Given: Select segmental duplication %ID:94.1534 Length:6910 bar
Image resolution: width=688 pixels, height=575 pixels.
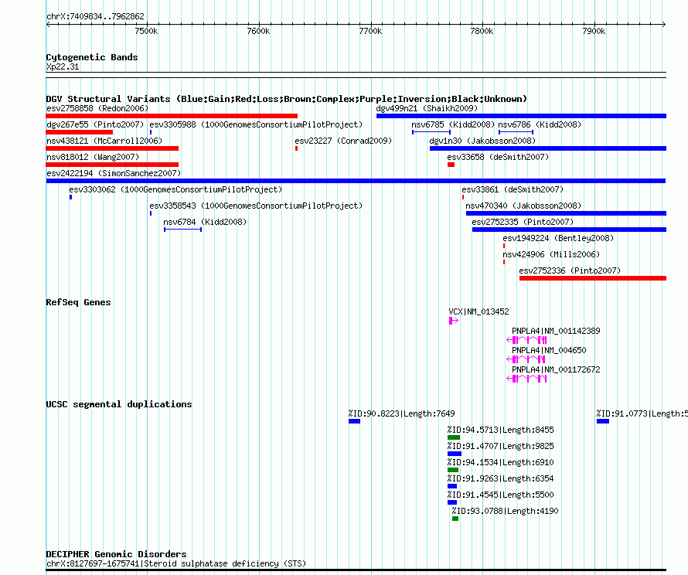Looking at the screenshot, I should [x=453, y=470].
